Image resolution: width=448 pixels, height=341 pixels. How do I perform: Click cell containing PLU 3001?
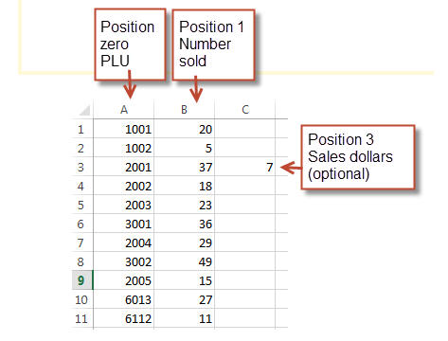point(124,224)
